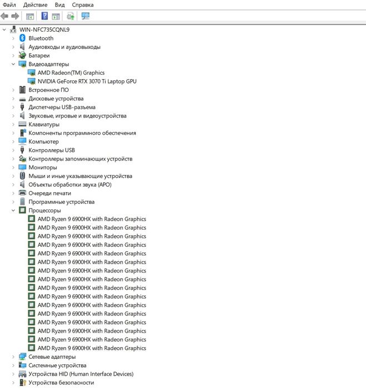The image size is (366, 390).
Task: Click the Дисковые устройства drive icon
Action: pyautogui.click(x=22, y=99)
